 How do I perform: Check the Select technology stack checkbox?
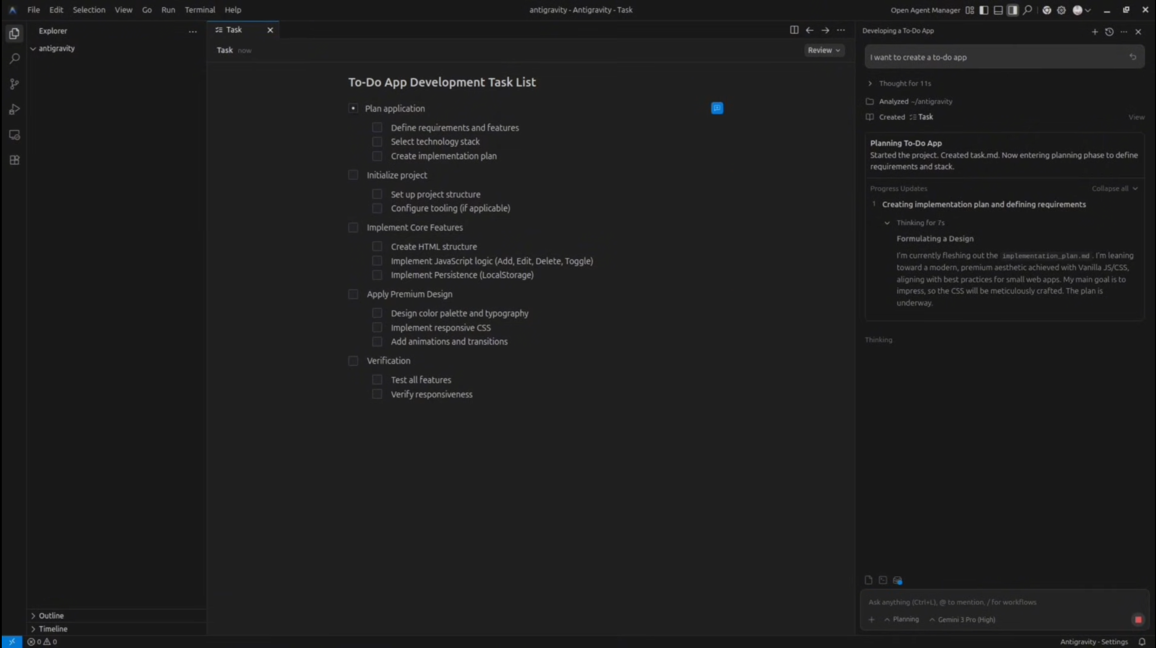[377, 142]
